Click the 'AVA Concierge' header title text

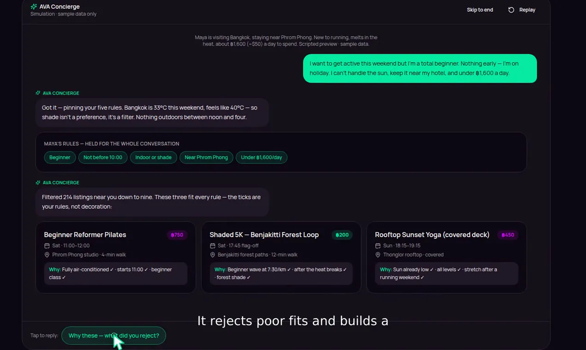(60, 7)
